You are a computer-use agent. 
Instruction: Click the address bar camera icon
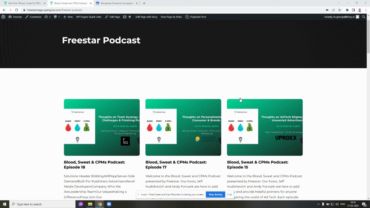pyautogui.click(x=327, y=10)
